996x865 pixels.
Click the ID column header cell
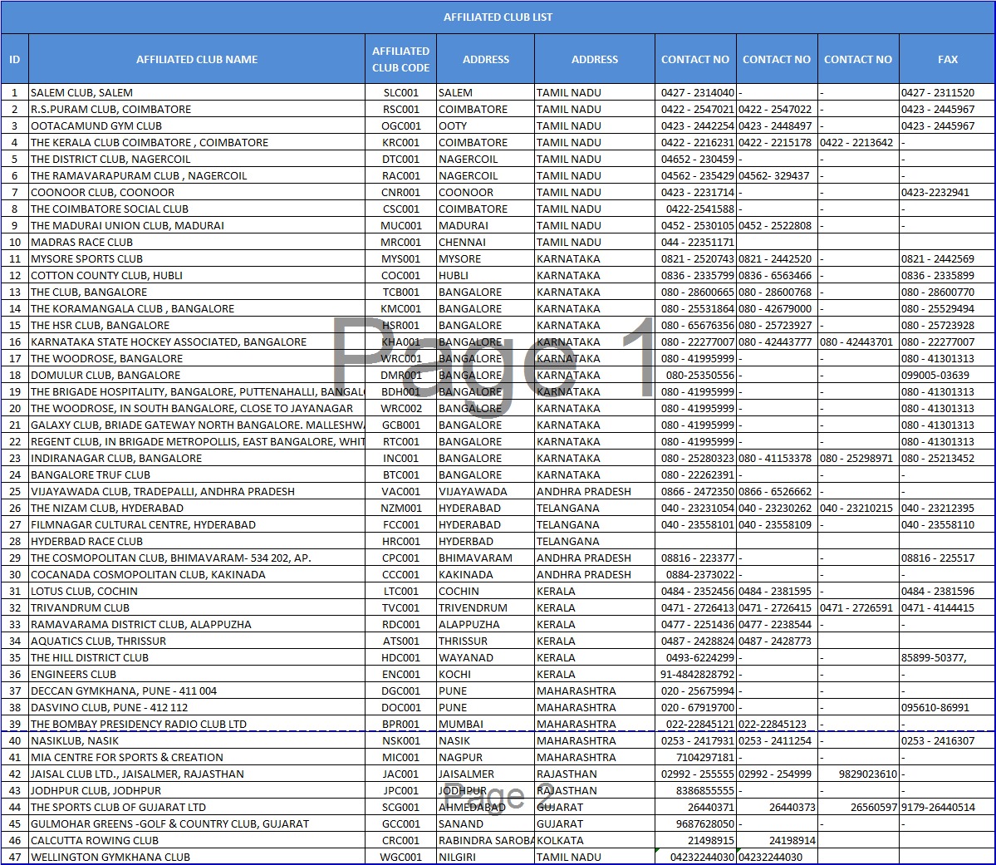(14, 59)
